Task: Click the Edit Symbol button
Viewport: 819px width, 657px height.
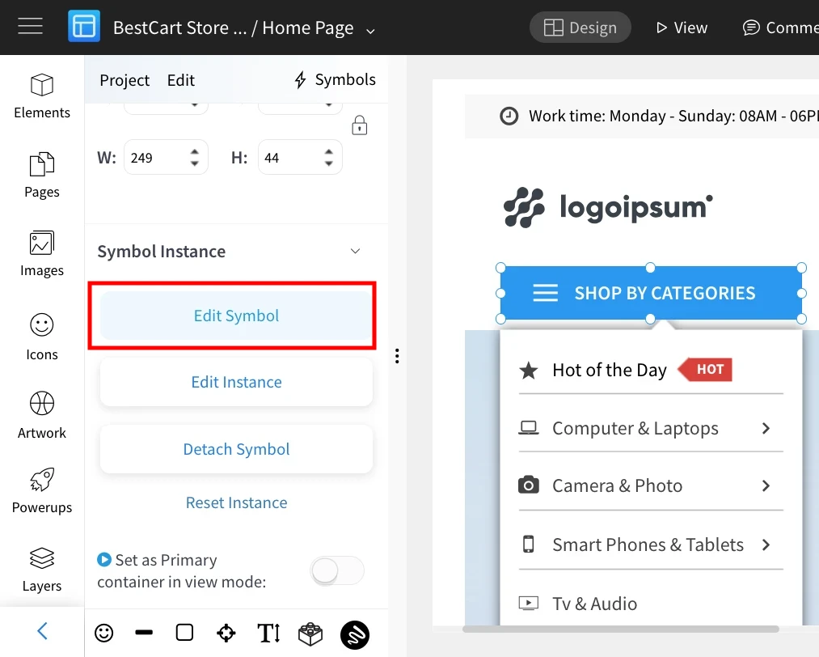Action: (236, 316)
